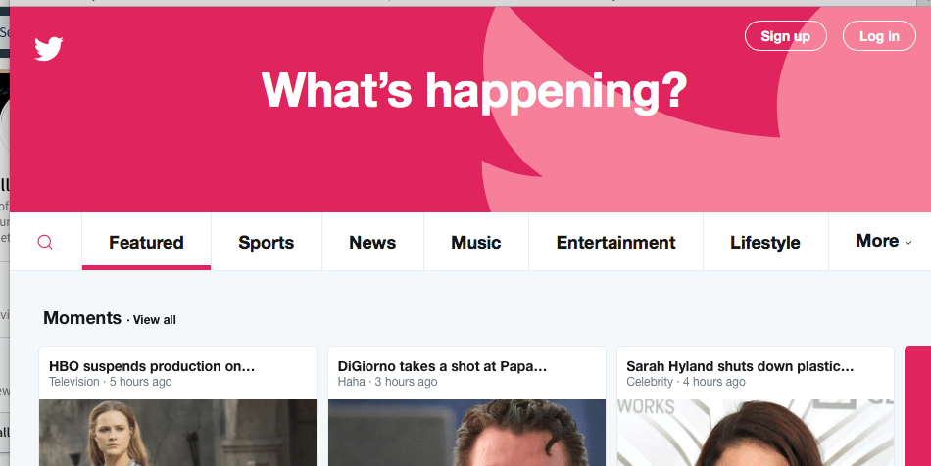This screenshot has height=466, width=931.
Task: Select the Lifestyle tab
Action: (765, 242)
